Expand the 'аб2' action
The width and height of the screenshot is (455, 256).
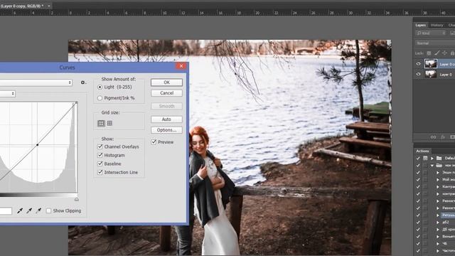pyautogui.click(x=438, y=223)
